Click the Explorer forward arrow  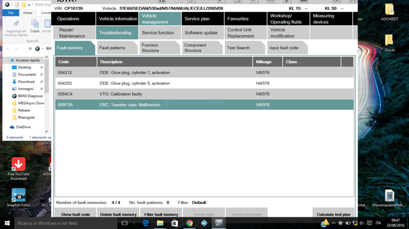coord(17,48)
